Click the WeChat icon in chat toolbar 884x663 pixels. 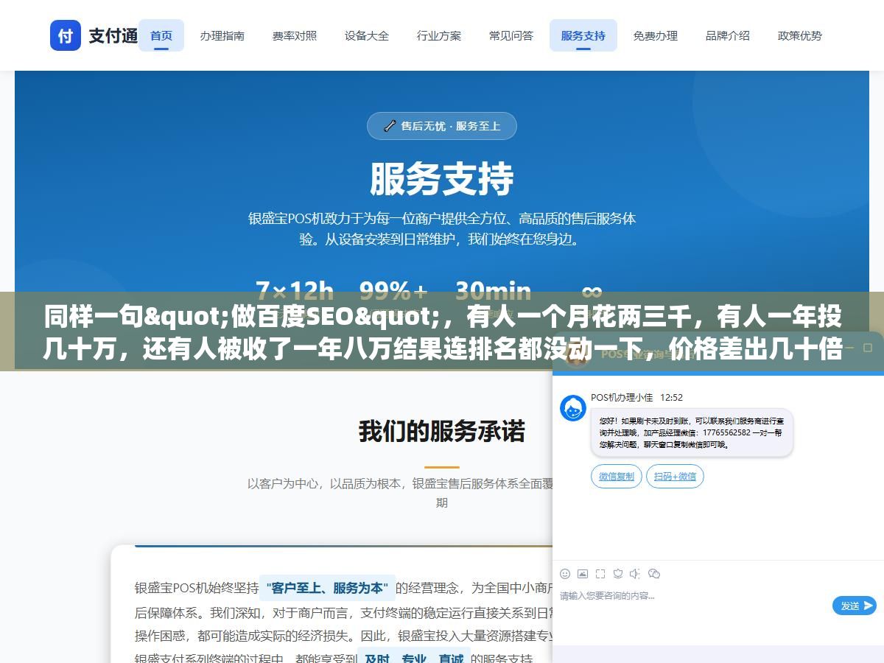coord(653,574)
